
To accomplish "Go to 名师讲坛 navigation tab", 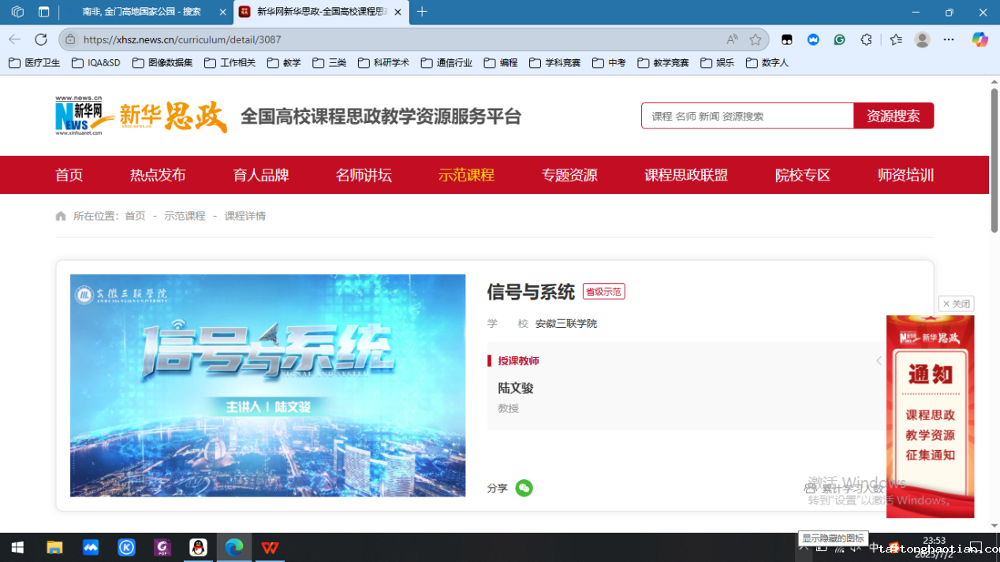I will click(364, 175).
